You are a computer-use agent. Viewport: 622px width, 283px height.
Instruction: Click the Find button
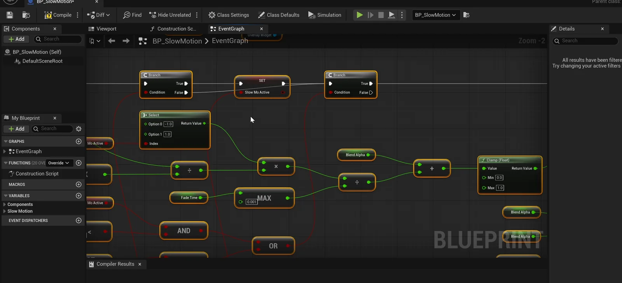pyautogui.click(x=132, y=15)
